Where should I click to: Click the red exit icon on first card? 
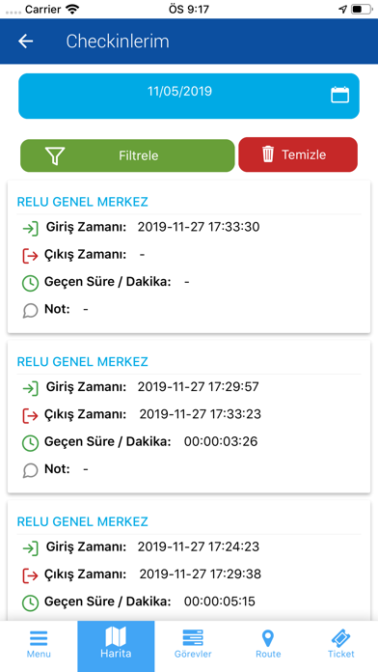point(30,256)
